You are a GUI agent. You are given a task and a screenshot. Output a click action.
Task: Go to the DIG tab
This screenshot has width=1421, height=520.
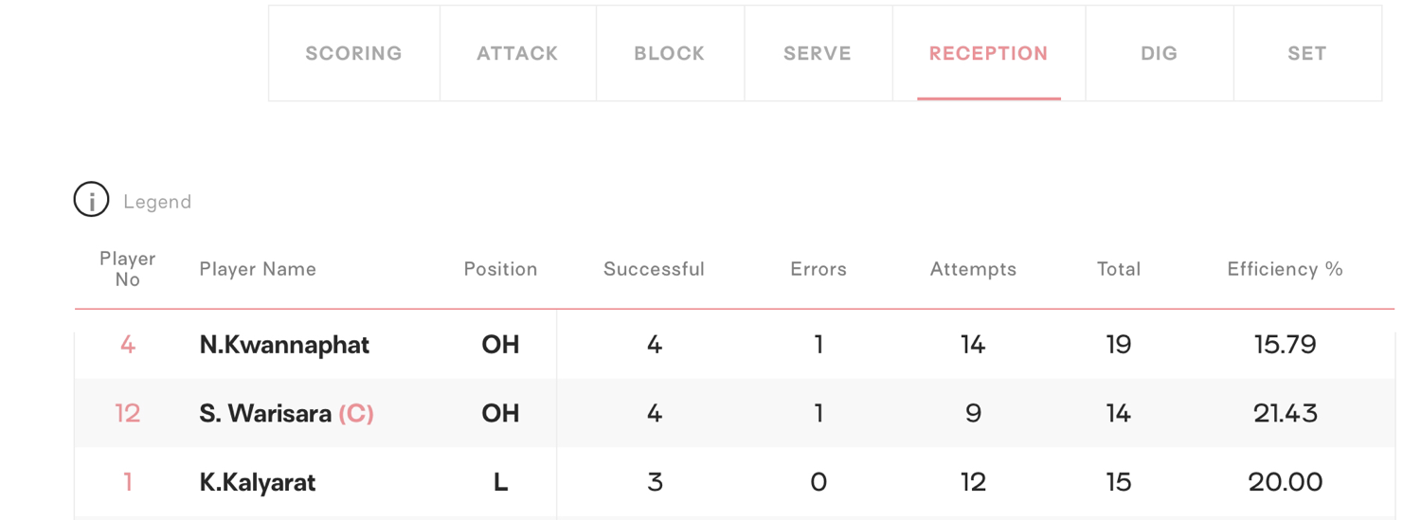(x=1160, y=53)
